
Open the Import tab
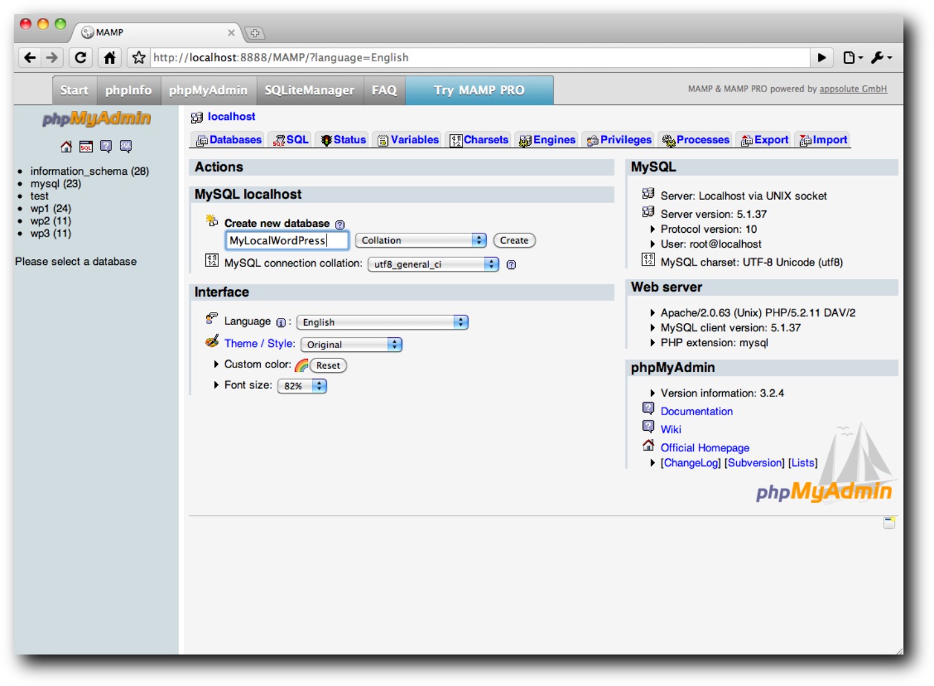click(823, 140)
